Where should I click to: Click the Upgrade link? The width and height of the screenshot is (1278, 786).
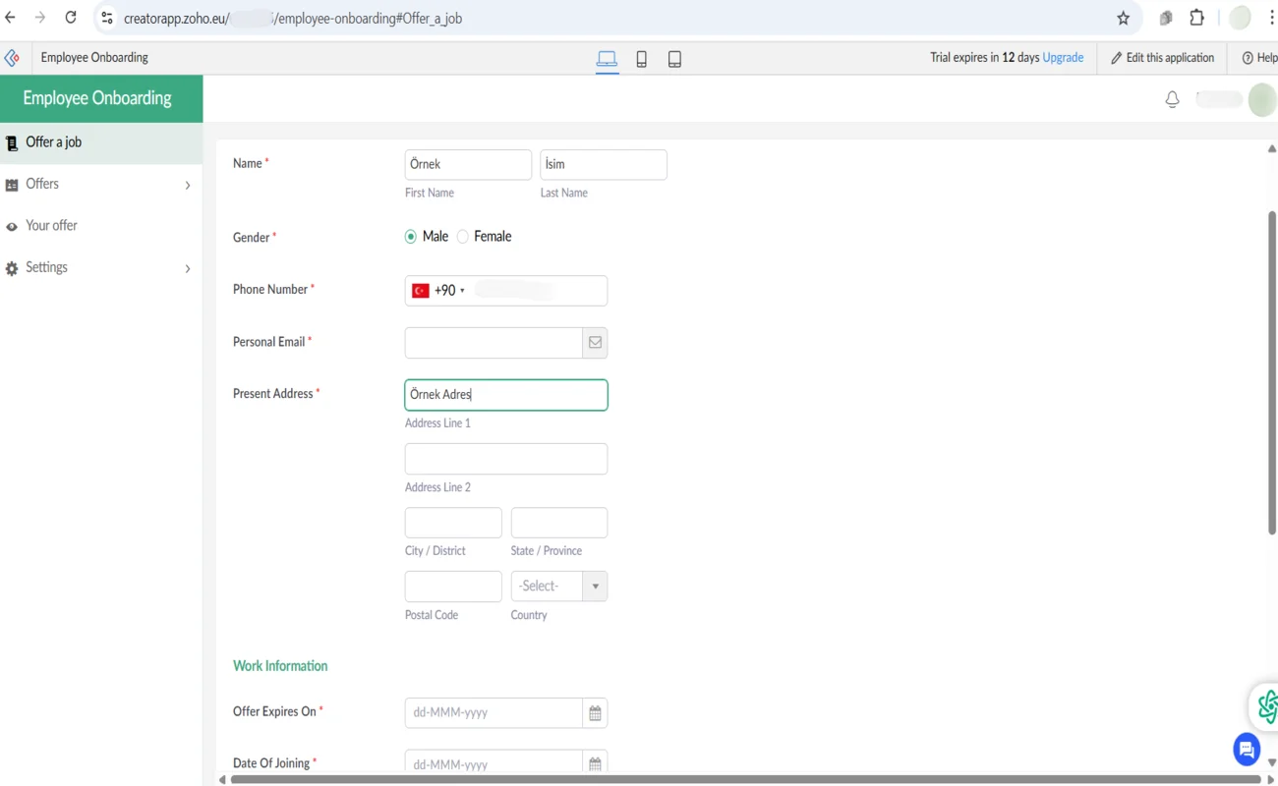tap(1063, 58)
